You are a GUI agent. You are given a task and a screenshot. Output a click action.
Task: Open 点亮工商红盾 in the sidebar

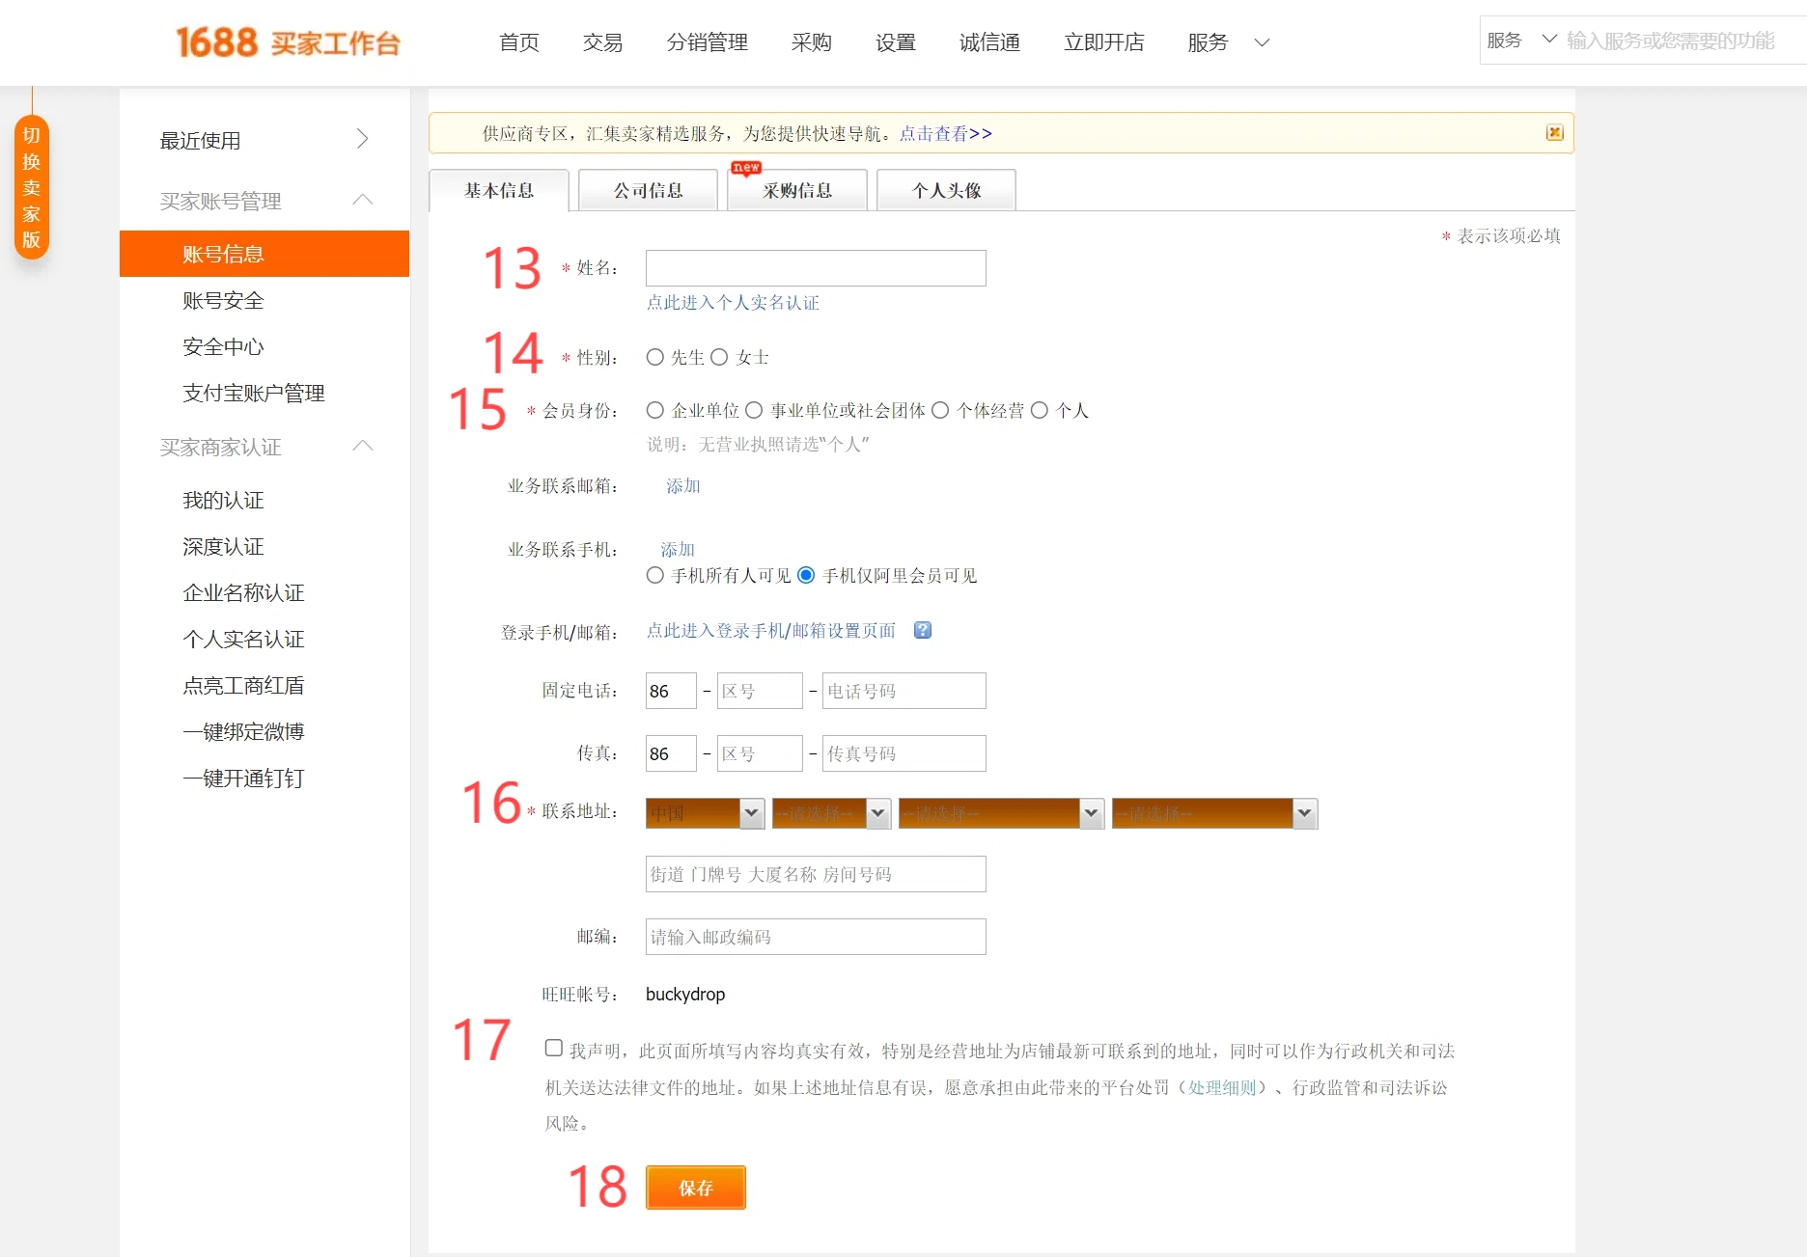click(x=243, y=685)
